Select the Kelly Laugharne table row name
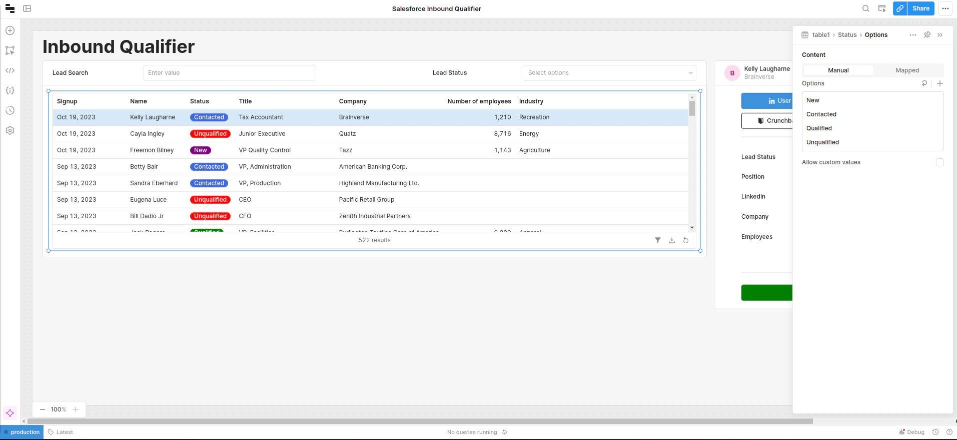The height and width of the screenshot is (440, 957). 153,117
